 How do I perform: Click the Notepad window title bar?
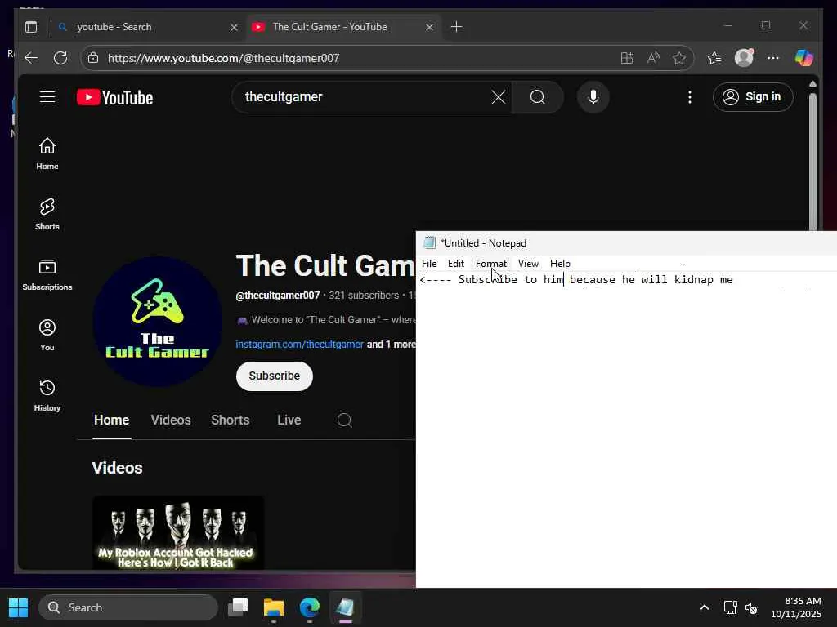pos(626,243)
